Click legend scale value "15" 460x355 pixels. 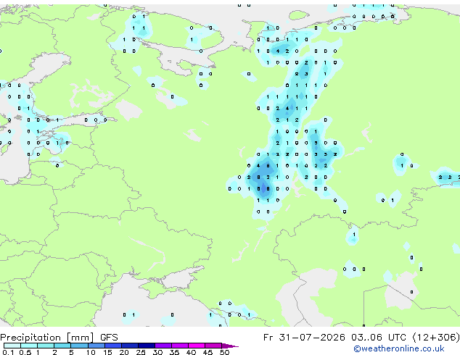pos(107,352)
